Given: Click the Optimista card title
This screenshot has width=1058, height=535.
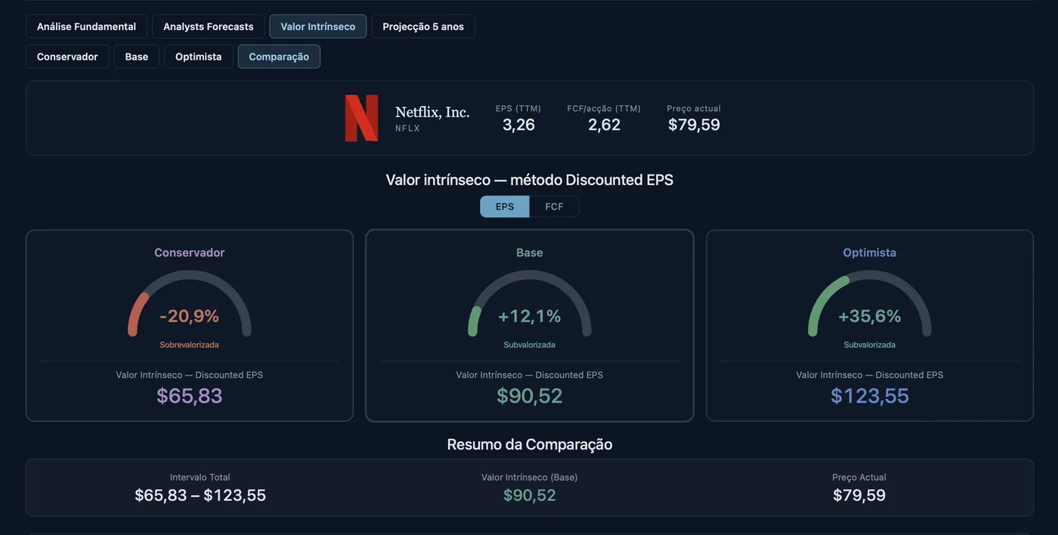Looking at the screenshot, I should pyautogui.click(x=870, y=252).
